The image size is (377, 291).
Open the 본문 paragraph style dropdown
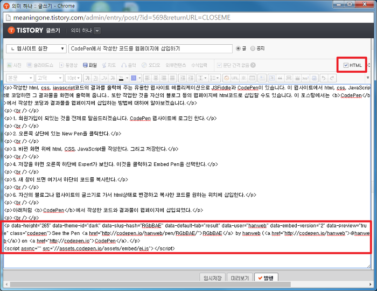click(20, 78)
